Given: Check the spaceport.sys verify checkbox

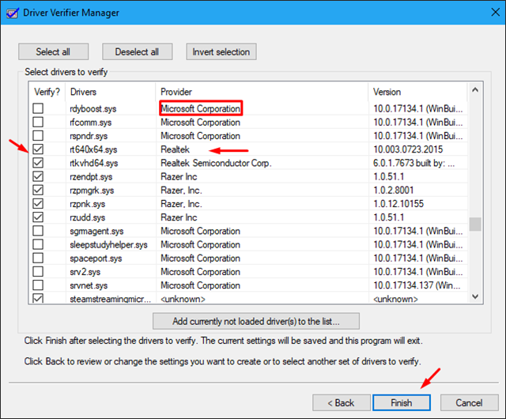Looking at the screenshot, I should (x=38, y=258).
